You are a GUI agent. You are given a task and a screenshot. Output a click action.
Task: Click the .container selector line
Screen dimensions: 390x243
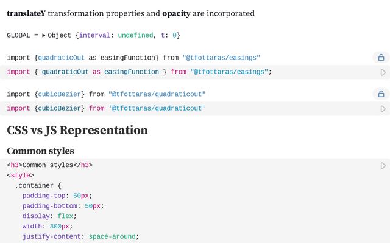pos(38,185)
